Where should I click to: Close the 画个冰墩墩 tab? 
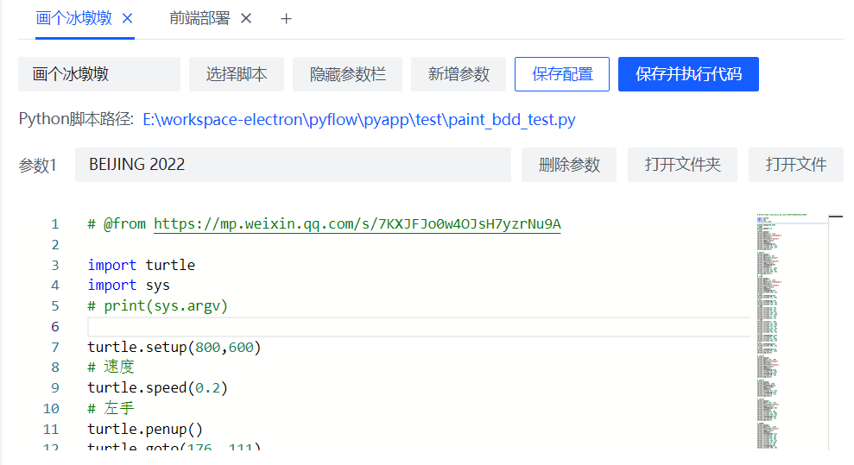(x=128, y=19)
